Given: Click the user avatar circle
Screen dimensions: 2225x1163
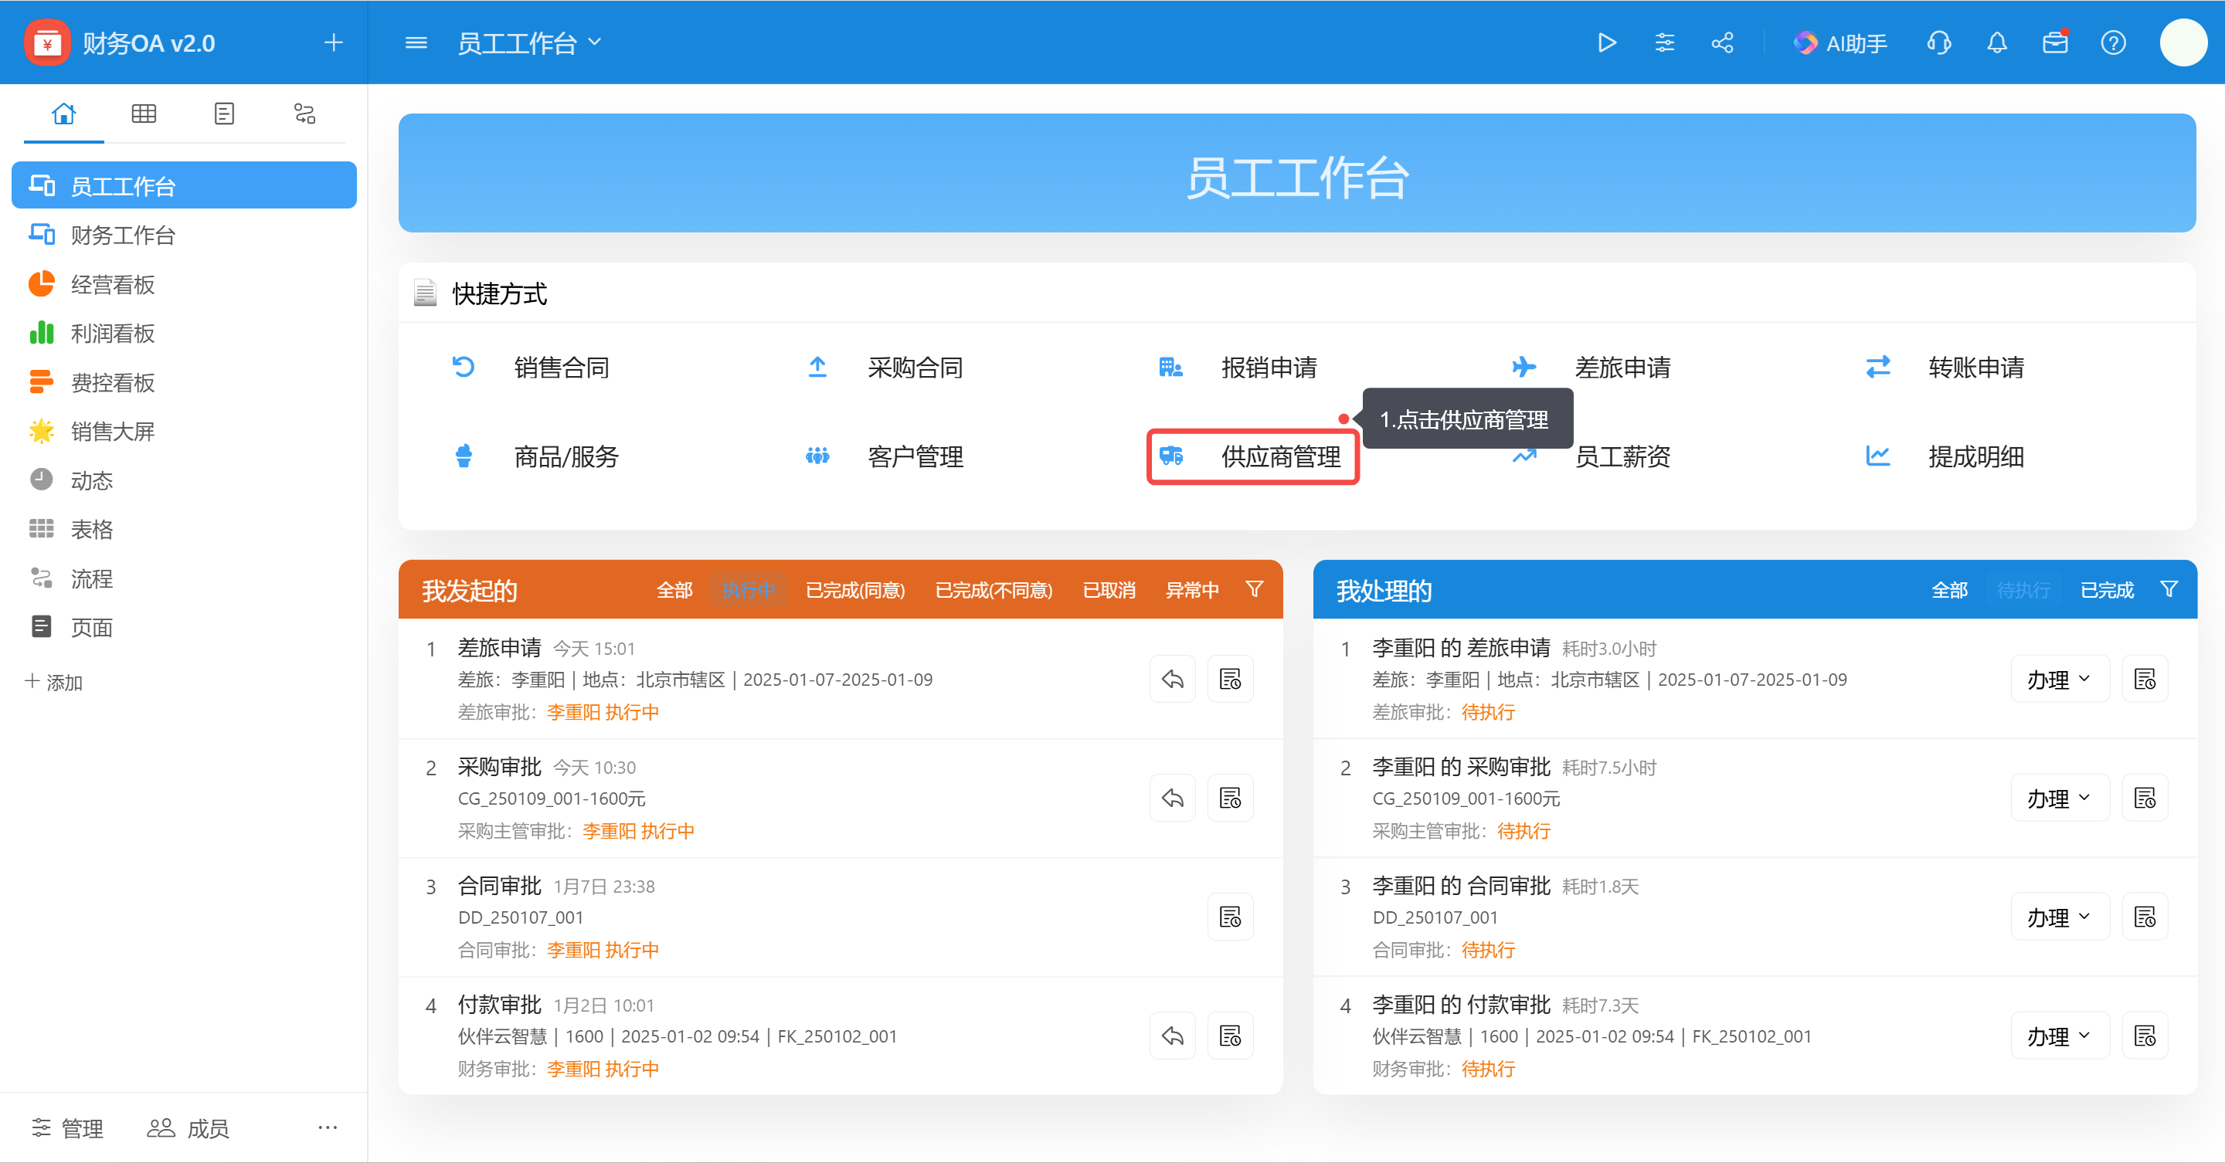Looking at the screenshot, I should click(x=2183, y=42).
